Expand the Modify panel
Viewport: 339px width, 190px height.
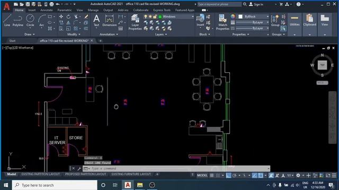click(x=74, y=34)
